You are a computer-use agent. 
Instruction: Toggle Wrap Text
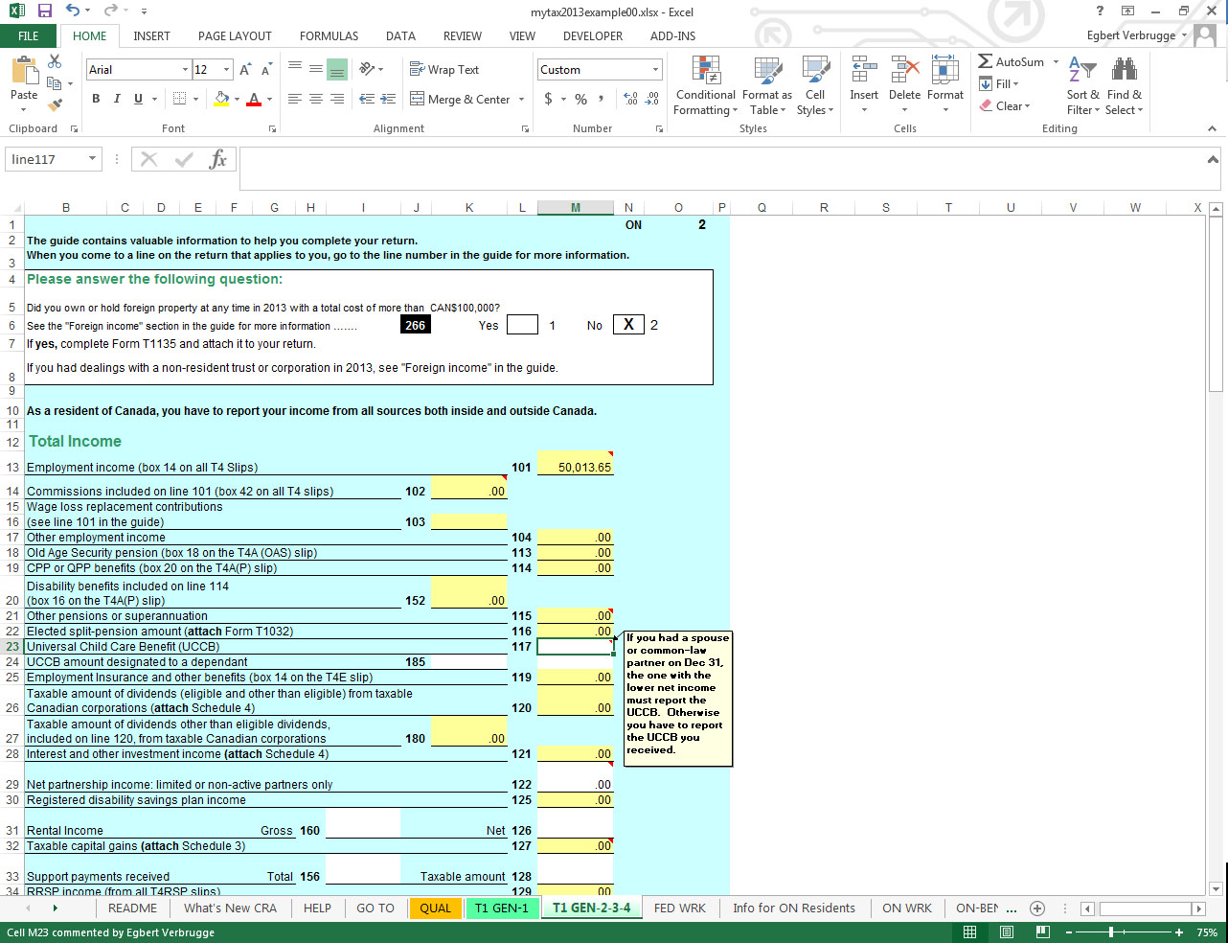click(444, 69)
